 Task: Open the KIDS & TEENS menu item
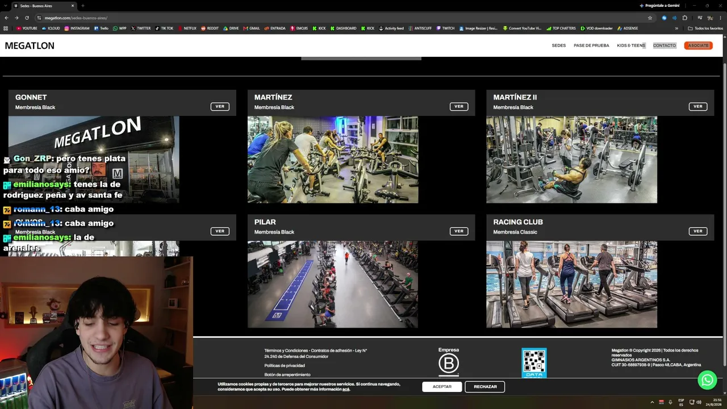pyautogui.click(x=631, y=45)
